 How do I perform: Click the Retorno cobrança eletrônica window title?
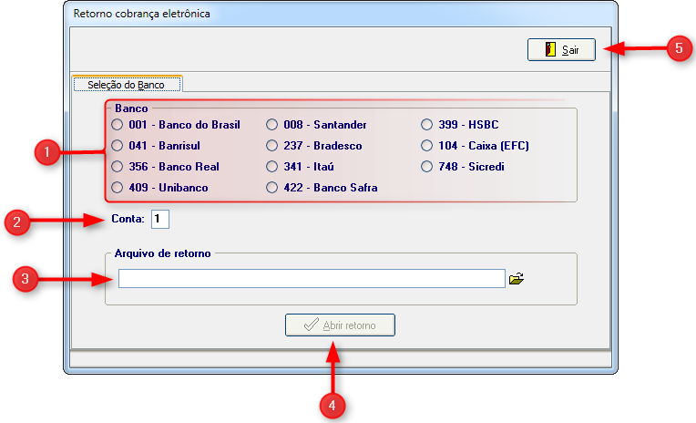[x=141, y=14]
